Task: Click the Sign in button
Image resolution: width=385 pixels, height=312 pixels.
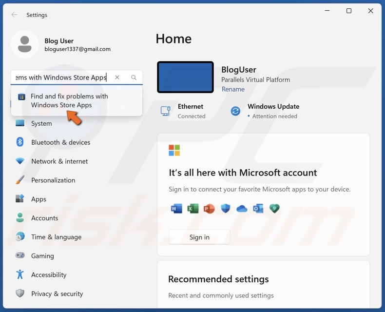Action: (x=199, y=237)
